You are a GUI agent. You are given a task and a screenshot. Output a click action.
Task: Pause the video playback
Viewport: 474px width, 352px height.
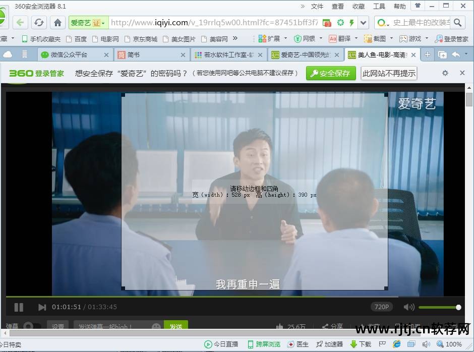tap(19, 307)
